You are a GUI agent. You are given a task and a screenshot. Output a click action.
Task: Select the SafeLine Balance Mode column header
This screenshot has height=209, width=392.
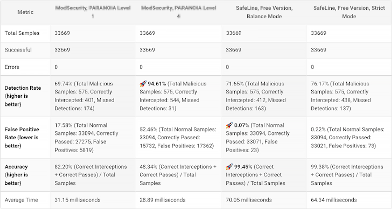[x=264, y=12]
